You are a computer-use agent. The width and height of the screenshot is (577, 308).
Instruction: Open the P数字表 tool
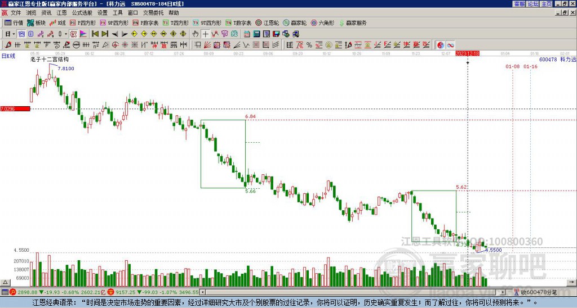(x=146, y=22)
